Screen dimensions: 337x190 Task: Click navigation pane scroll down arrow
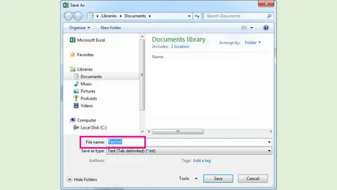click(142, 131)
